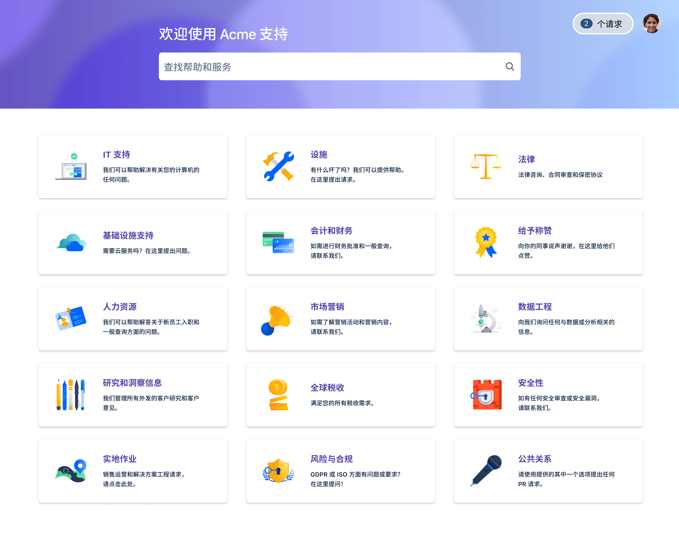679x537 pixels.
Task: Open the 研究和洞察信息 portal link
Action: click(x=132, y=383)
